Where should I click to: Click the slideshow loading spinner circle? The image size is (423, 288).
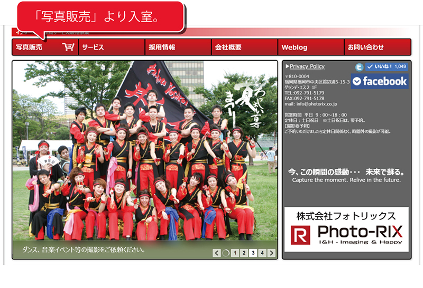226,253
